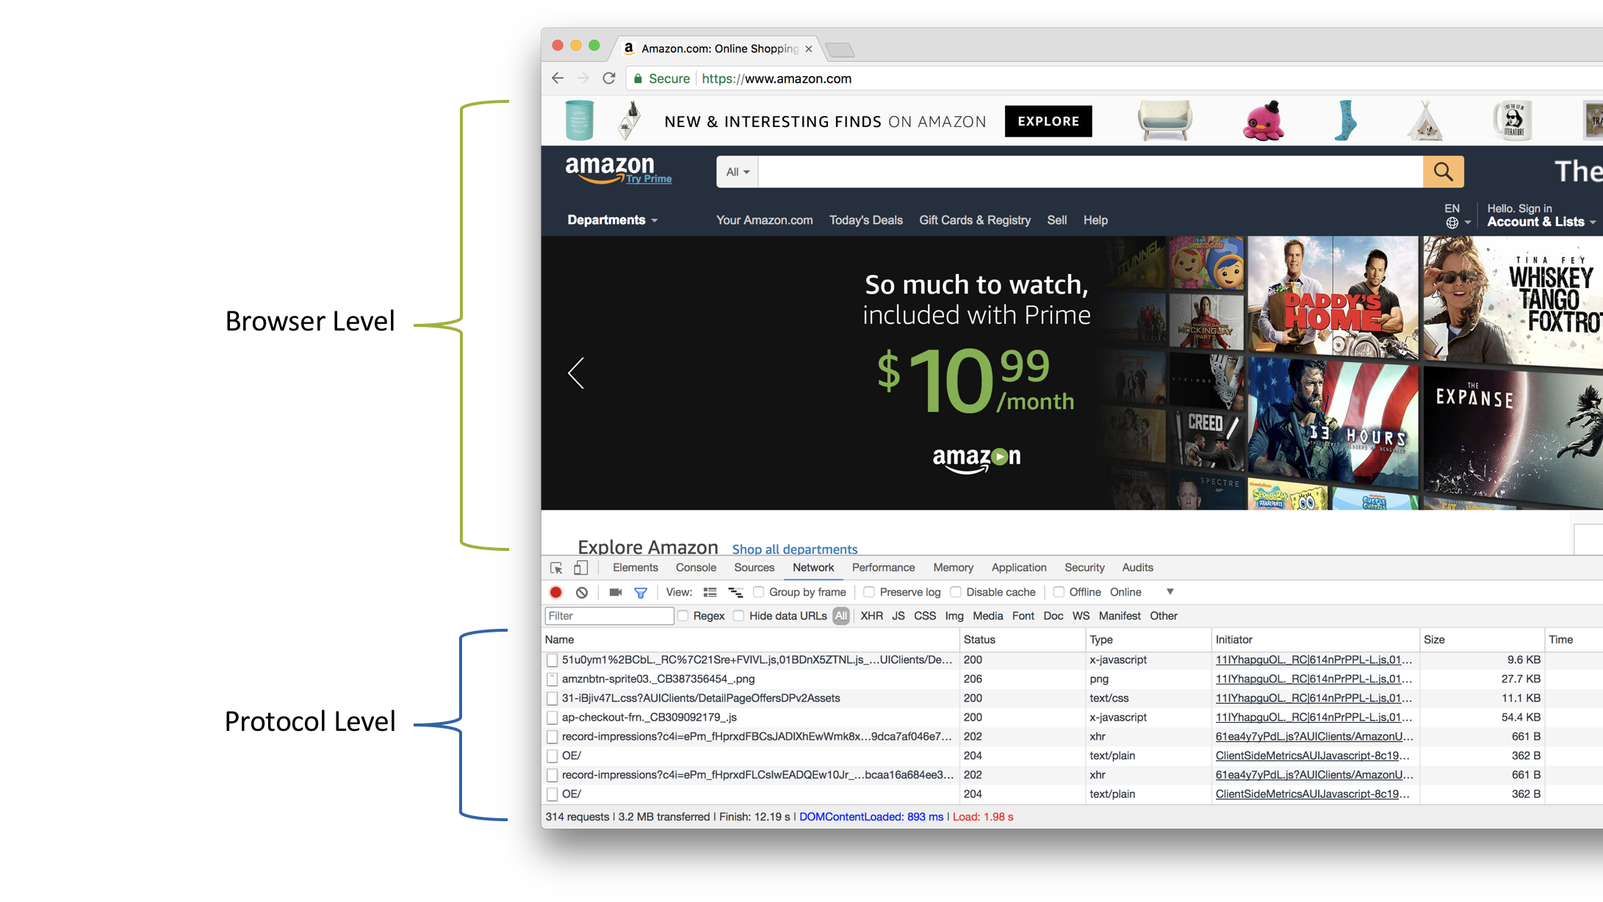Click the network Filter text box
The image size is (1603, 902).
click(609, 616)
